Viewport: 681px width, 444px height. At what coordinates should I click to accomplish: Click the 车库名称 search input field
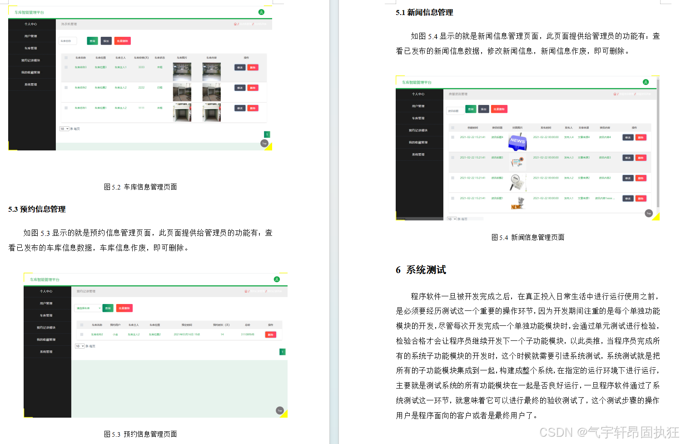(68, 41)
